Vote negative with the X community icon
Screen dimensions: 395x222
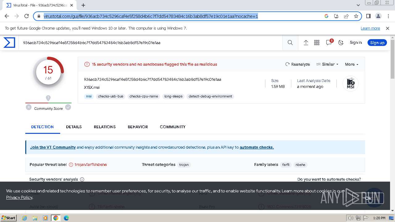(x=29, y=107)
